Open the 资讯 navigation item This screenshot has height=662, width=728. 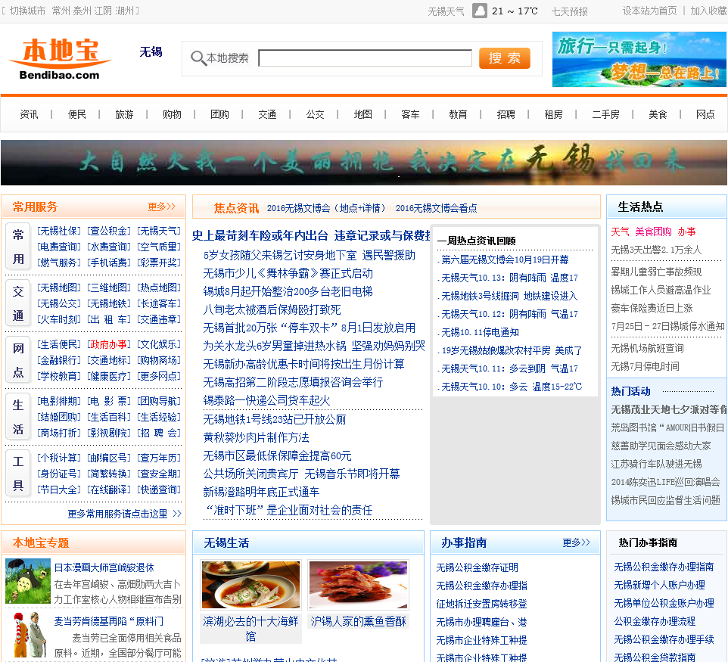coord(30,114)
